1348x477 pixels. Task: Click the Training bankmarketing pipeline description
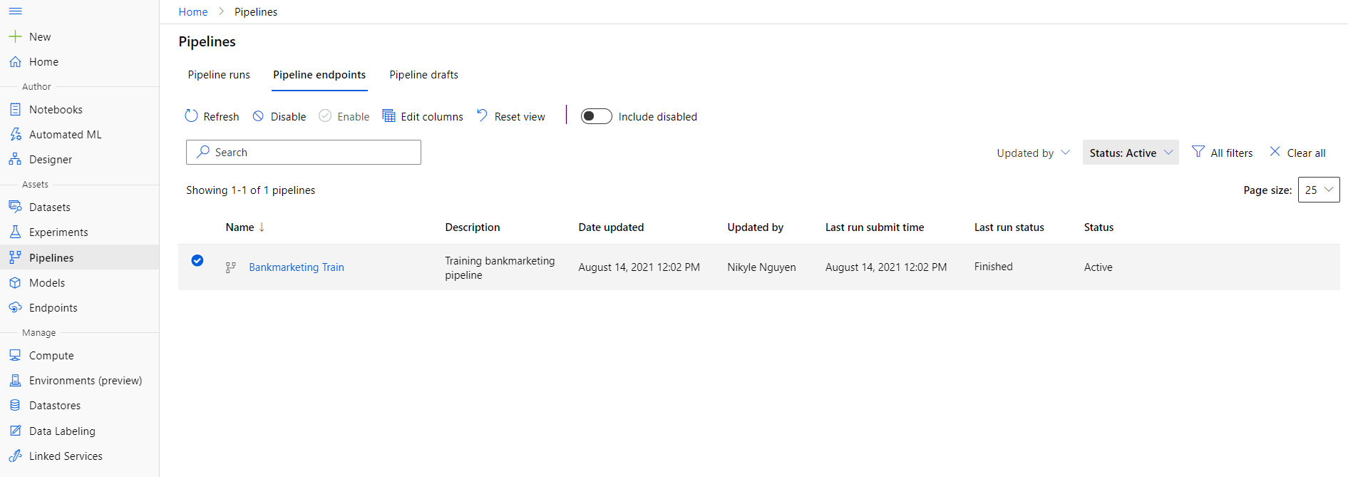tap(500, 268)
